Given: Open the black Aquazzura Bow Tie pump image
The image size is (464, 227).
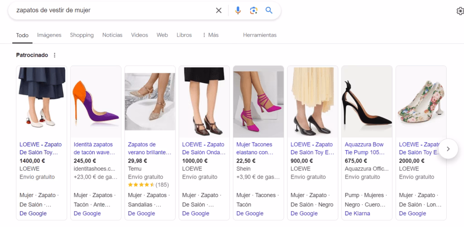Looking at the screenshot, I should click(367, 102).
